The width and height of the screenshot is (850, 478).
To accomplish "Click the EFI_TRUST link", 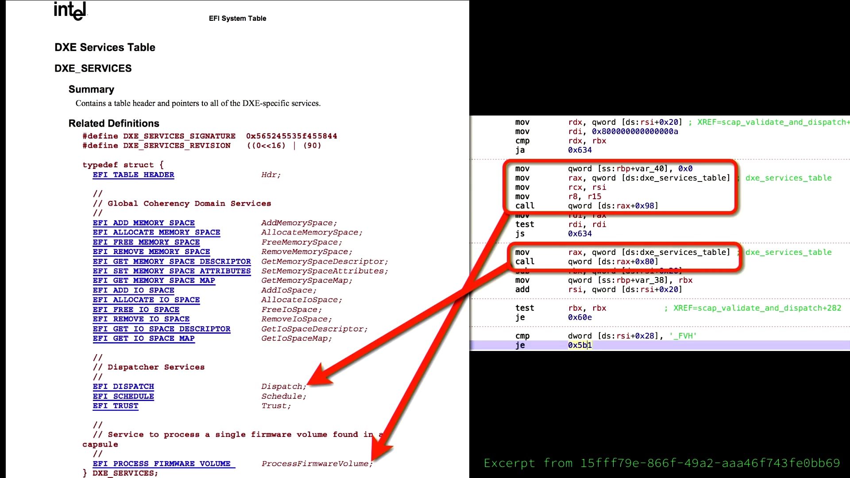I will [x=116, y=406].
